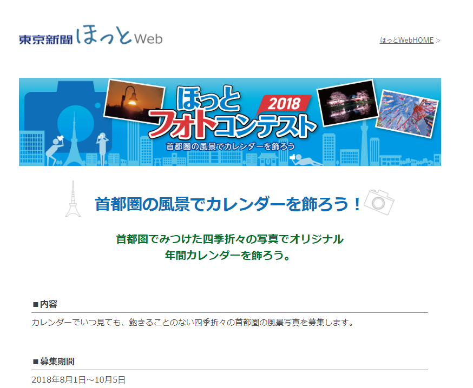Click the green text 年間カレンダーを飾ろう。
This screenshot has height=388, width=473.
click(227, 255)
